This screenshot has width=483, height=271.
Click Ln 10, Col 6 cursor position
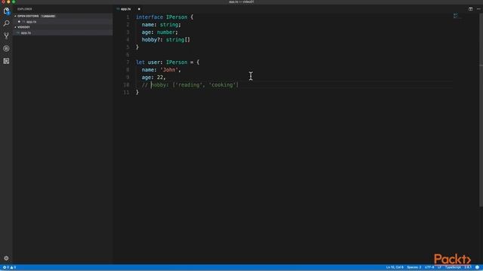coord(395,267)
